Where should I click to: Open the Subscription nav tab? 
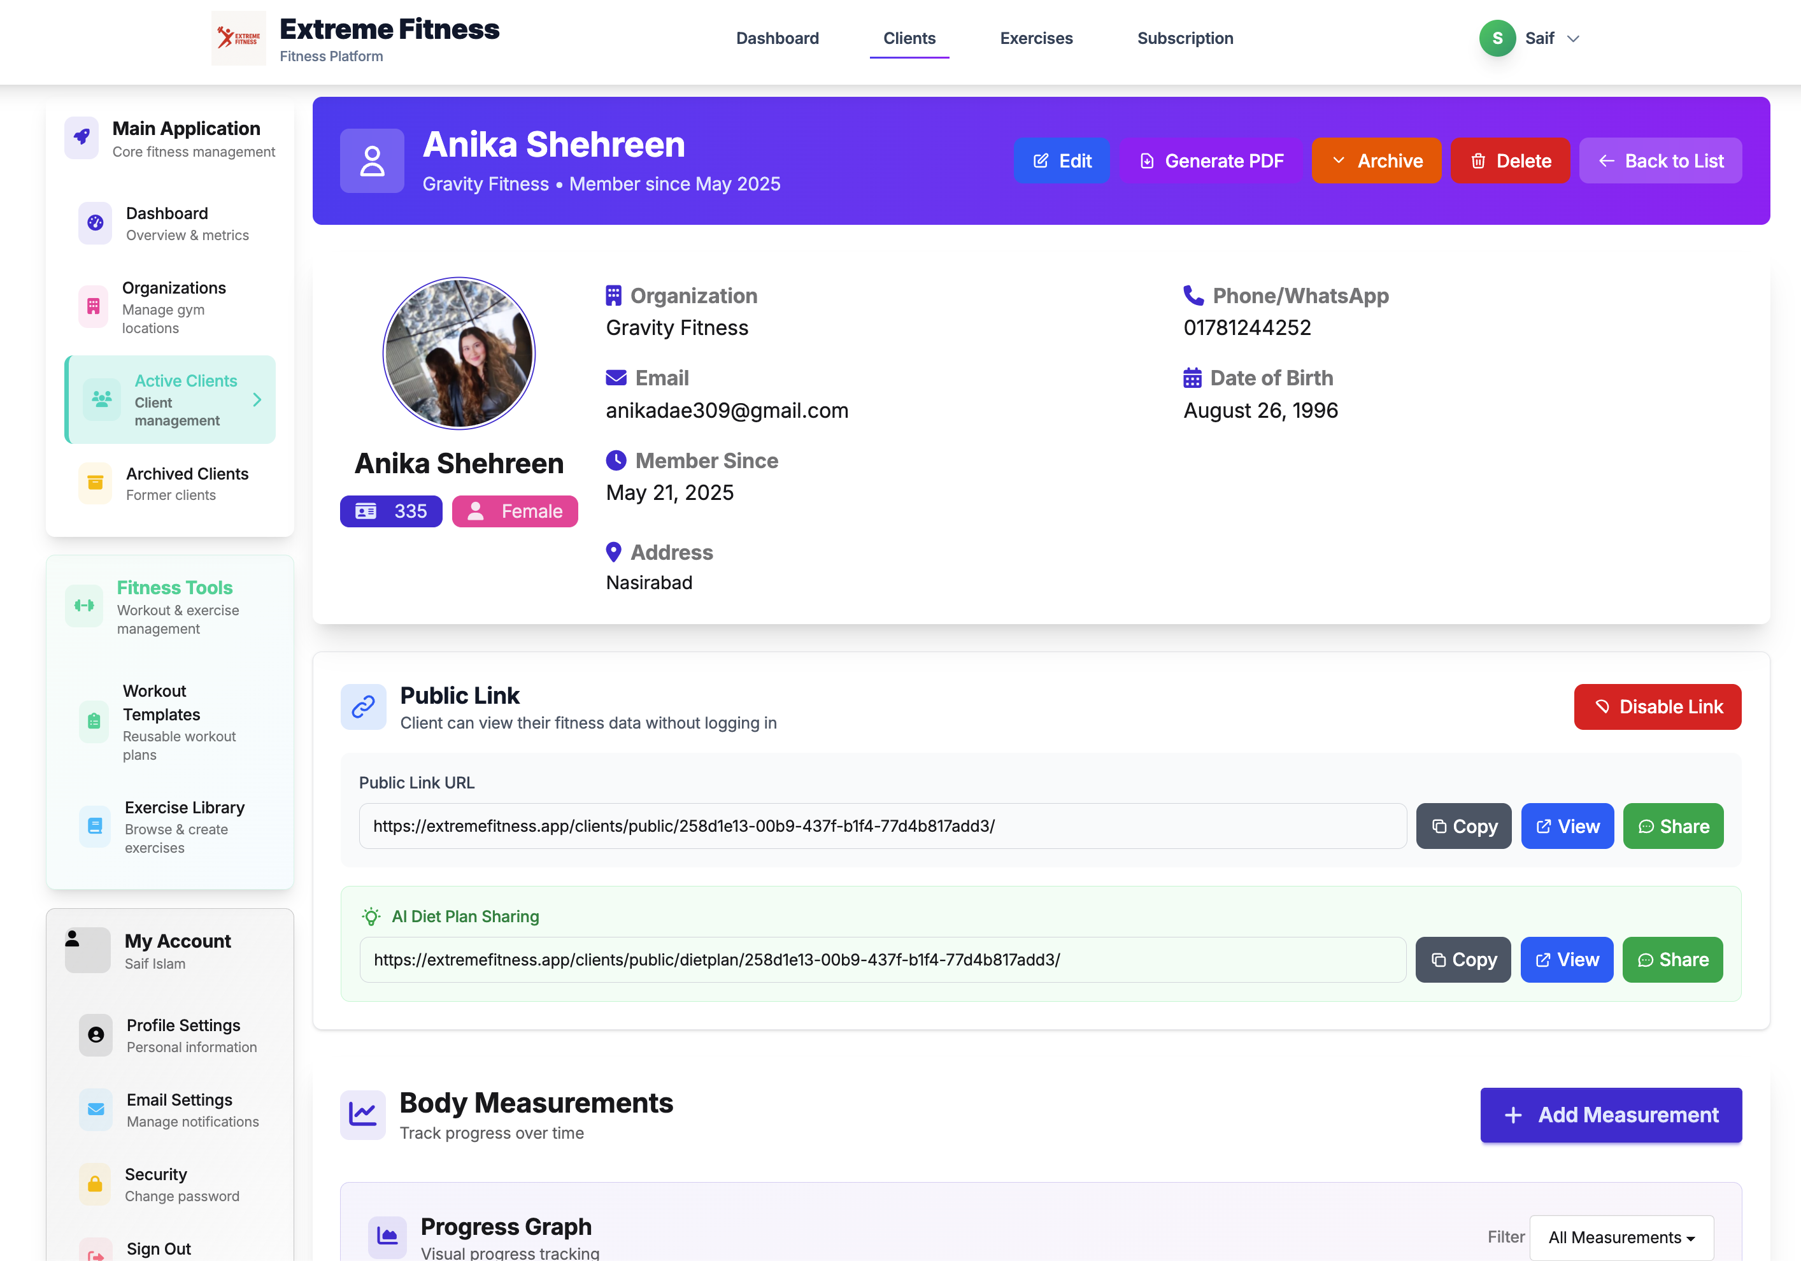point(1185,38)
